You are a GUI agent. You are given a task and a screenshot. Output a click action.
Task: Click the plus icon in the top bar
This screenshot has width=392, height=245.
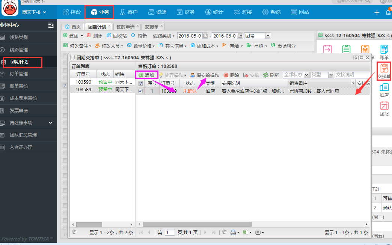coord(377,12)
